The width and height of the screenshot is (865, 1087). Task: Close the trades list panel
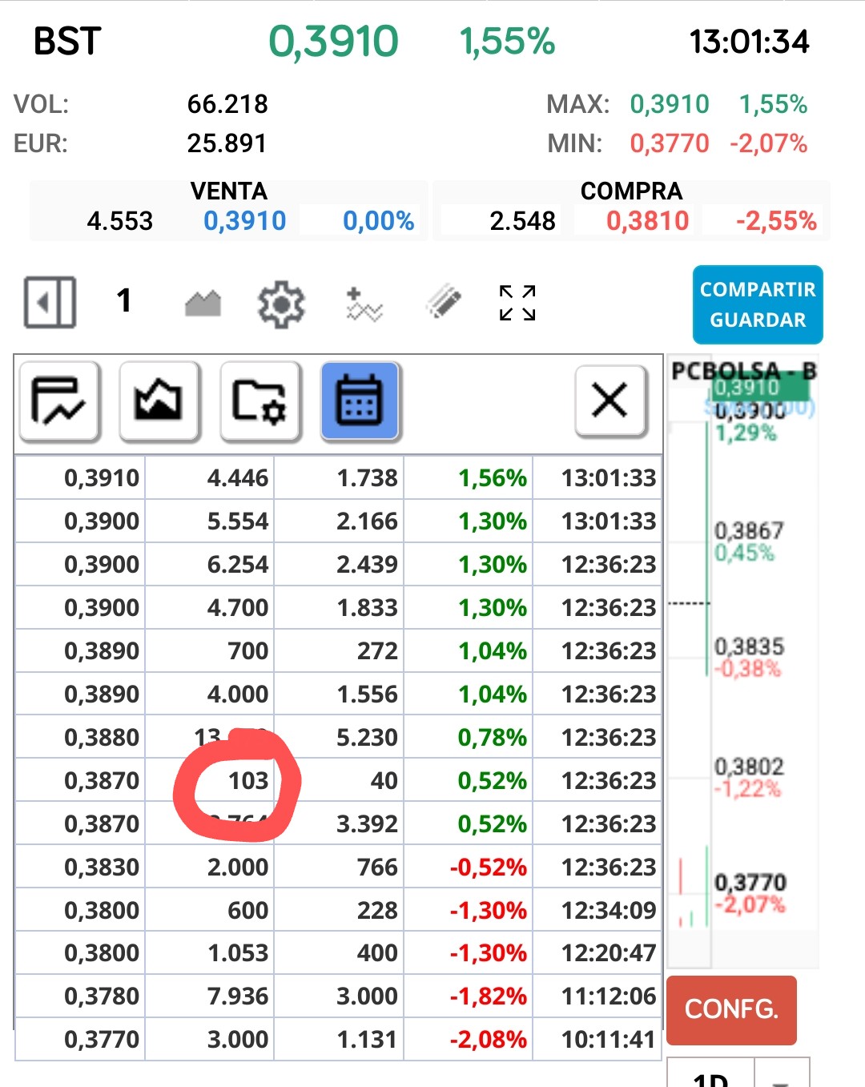[610, 401]
